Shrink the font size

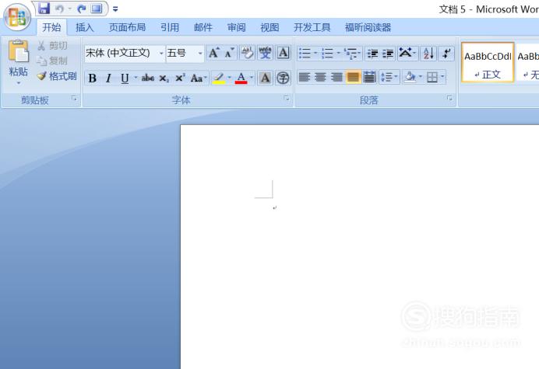point(229,53)
